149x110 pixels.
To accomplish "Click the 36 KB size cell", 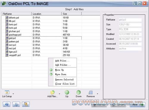I will pos(66,45).
